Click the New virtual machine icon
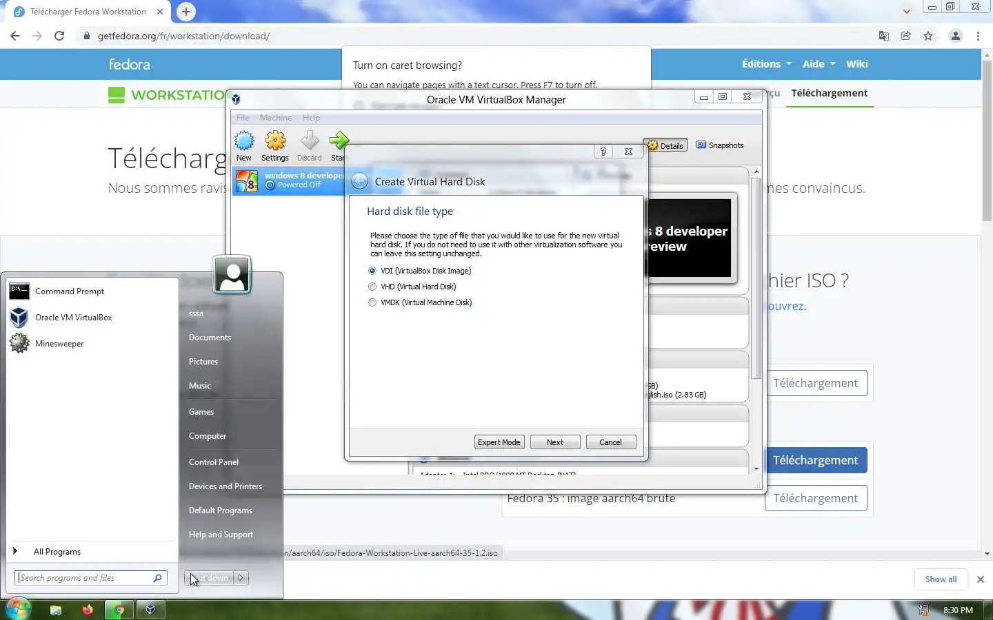 (x=244, y=146)
